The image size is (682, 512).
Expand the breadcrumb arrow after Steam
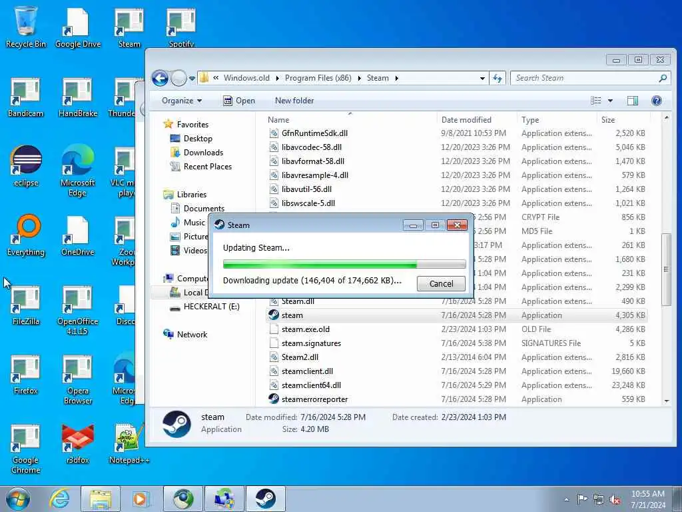396,79
